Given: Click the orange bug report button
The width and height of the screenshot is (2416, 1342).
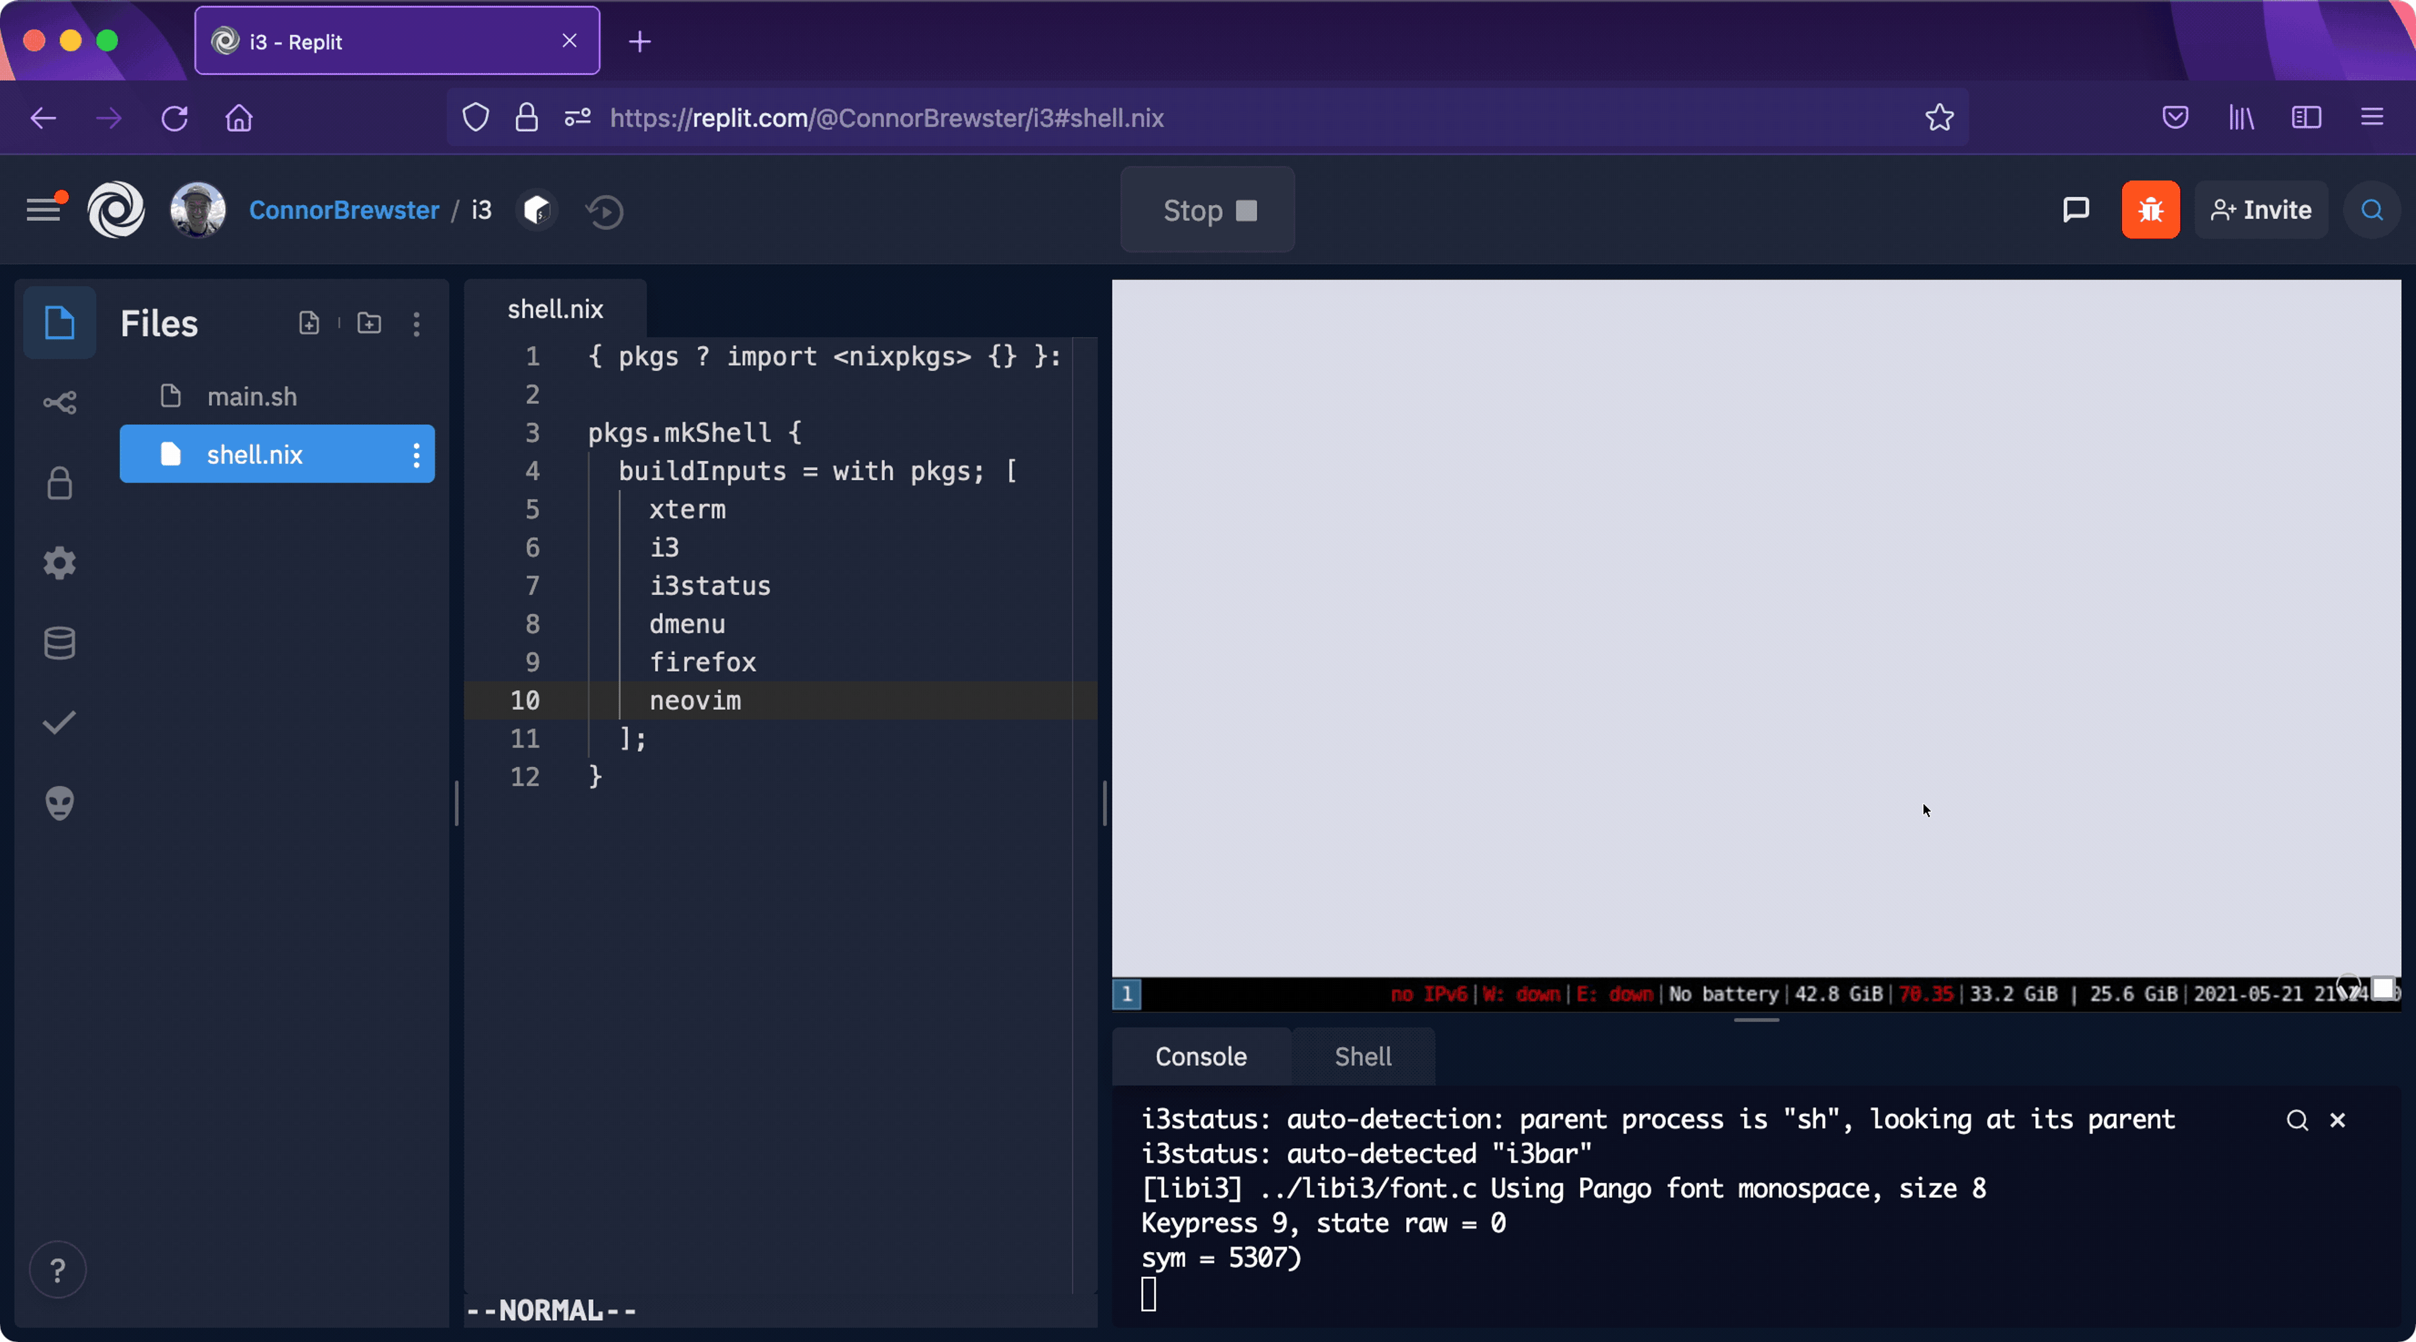Looking at the screenshot, I should point(2150,210).
